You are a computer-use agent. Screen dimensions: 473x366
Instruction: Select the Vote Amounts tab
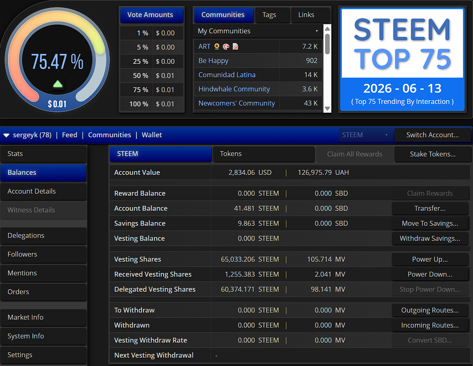pyautogui.click(x=152, y=15)
